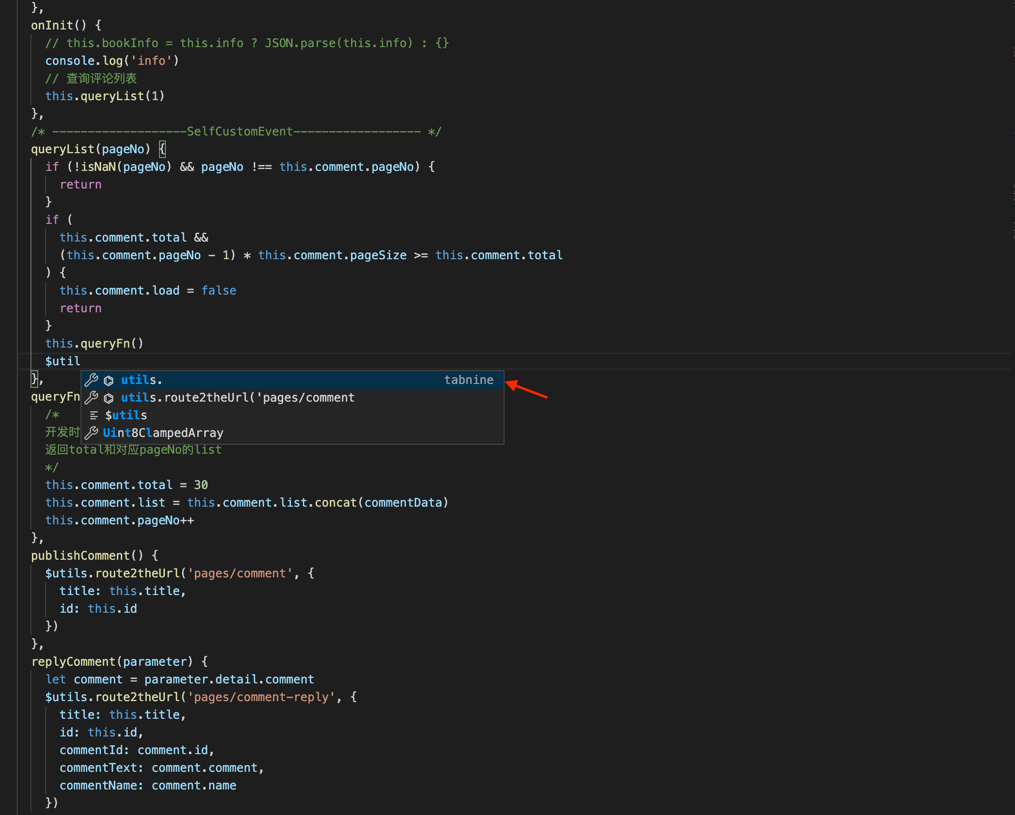Click 'this.comment.total = 30' line
Viewport: 1015px width, 815px height.
click(x=127, y=485)
